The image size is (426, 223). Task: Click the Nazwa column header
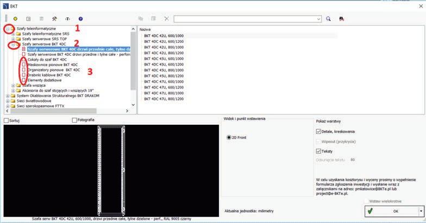pyautogui.click(x=145, y=29)
